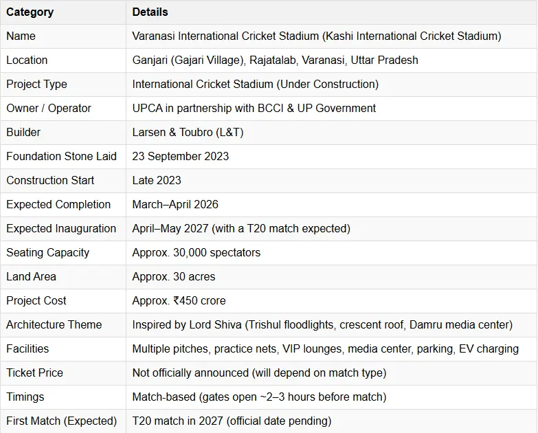Click the First Match (Expected) label
The height and width of the screenshot is (433, 538).
[60, 421]
